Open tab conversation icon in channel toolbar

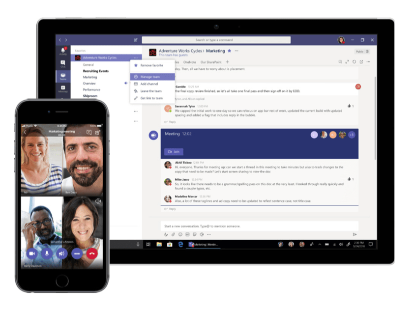click(x=340, y=62)
